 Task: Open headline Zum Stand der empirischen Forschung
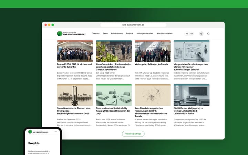tap(151, 112)
